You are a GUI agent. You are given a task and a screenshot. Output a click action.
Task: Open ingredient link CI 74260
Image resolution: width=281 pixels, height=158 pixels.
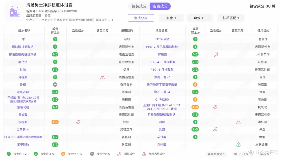click(x=162, y=100)
